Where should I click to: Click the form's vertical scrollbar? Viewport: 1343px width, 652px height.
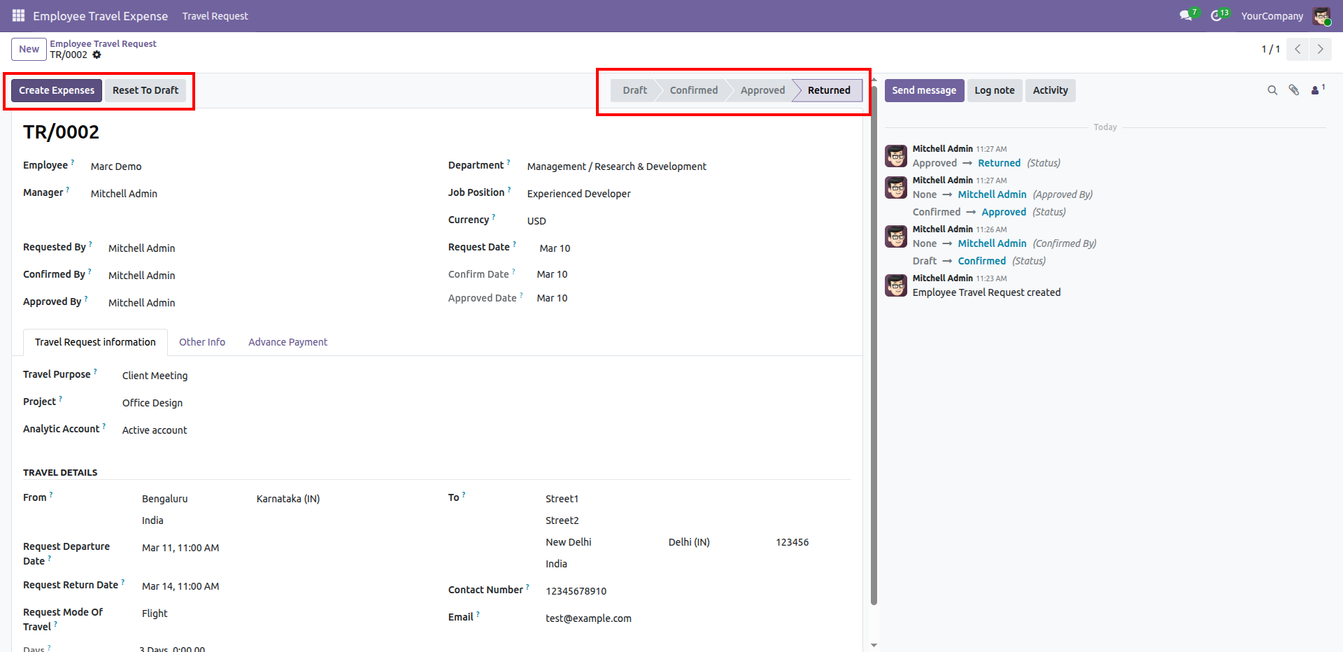point(874,350)
